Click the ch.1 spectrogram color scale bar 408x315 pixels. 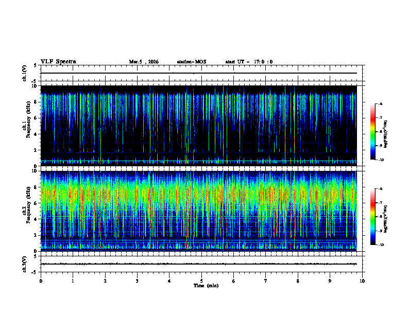372,132
